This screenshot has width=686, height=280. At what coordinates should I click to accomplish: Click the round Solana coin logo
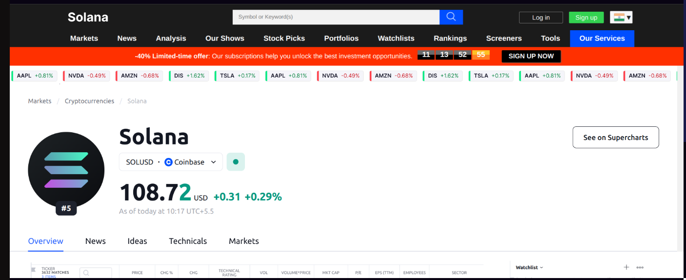pyautogui.click(x=66, y=170)
